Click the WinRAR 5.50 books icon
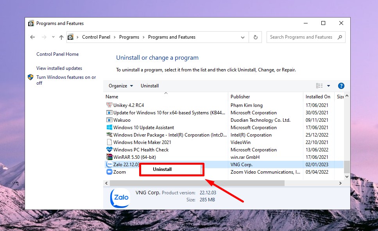The width and height of the screenshot is (378, 231). [x=109, y=157]
